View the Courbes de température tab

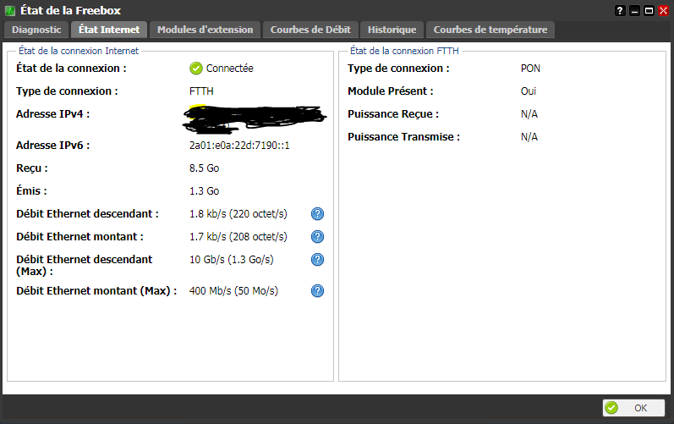(x=490, y=30)
